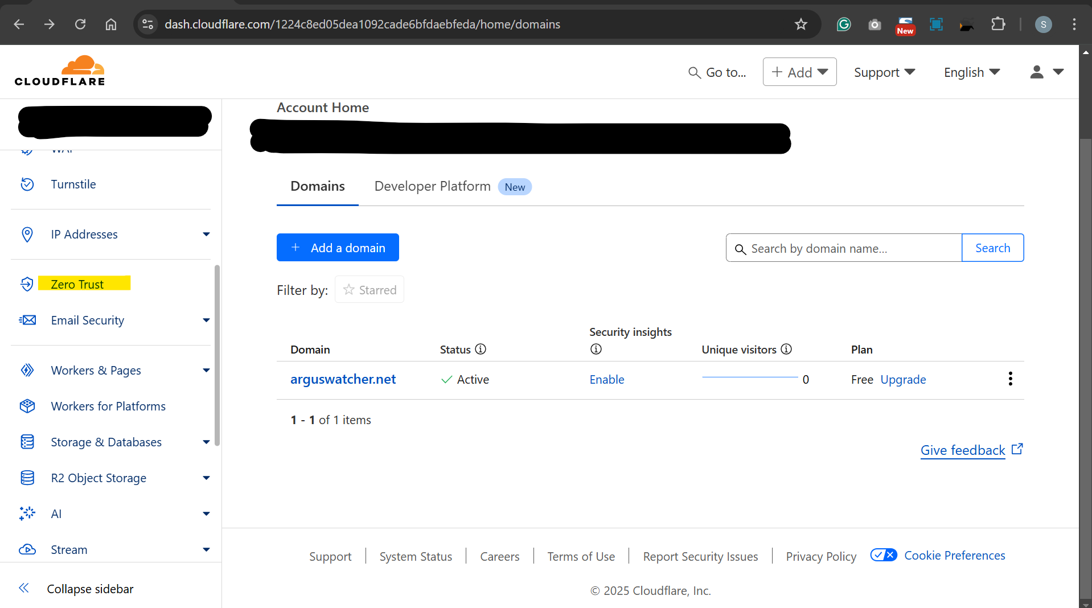The width and height of the screenshot is (1092, 608).
Task: Click the Add a domain button
Action: tap(338, 248)
